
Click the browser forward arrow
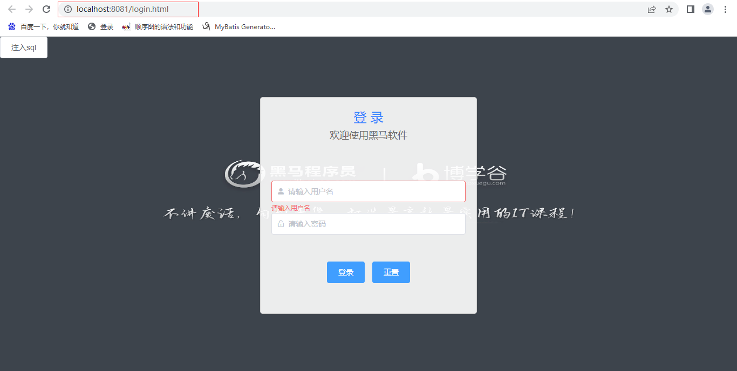pos(29,9)
